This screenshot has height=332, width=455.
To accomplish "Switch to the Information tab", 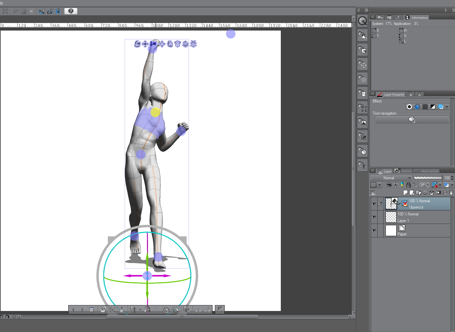I will point(416,17).
